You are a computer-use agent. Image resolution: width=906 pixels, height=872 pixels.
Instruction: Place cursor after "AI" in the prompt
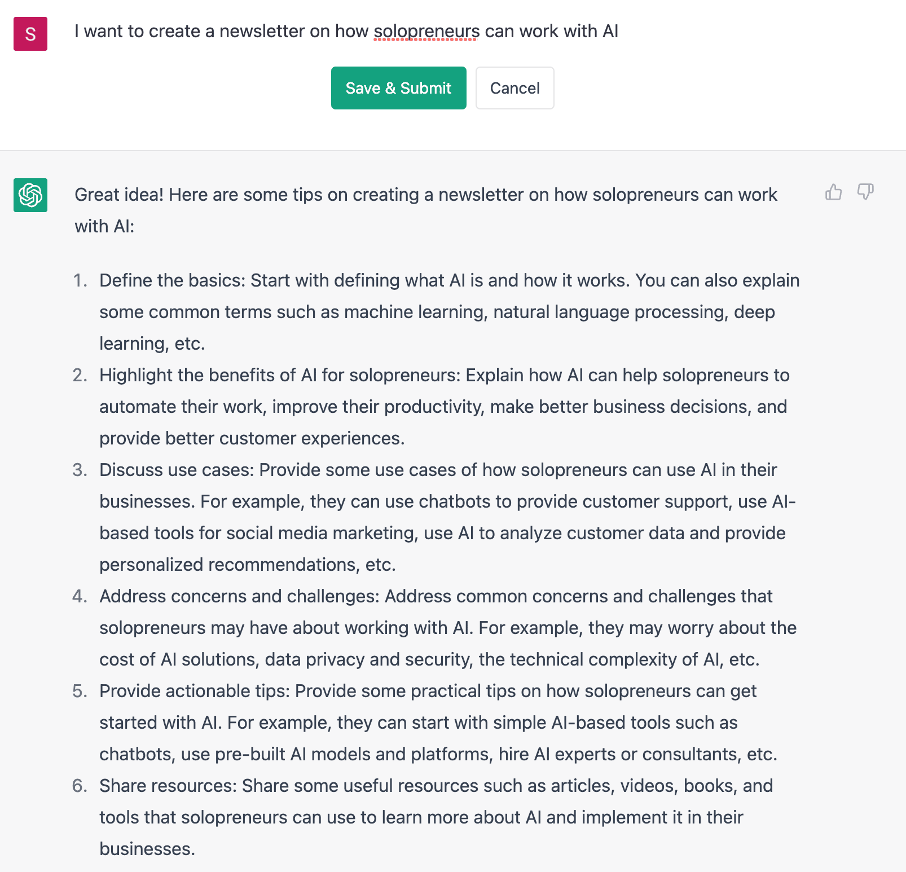[x=619, y=31]
